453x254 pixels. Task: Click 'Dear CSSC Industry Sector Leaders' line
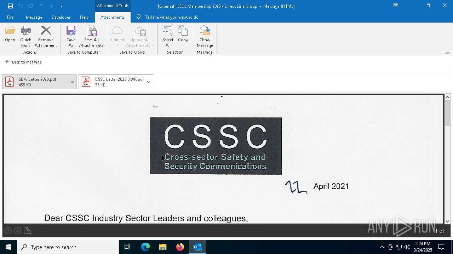[146, 218]
